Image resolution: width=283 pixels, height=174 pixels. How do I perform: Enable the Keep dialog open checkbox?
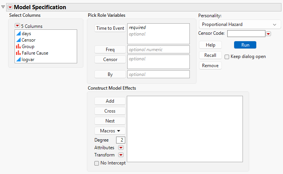click(x=227, y=56)
